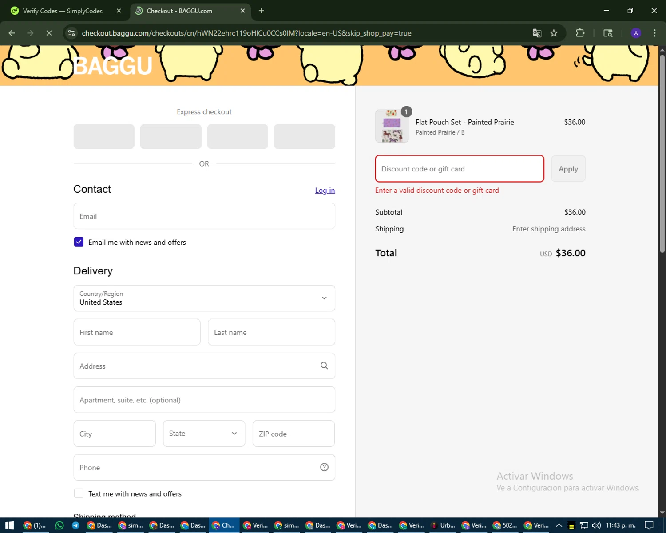This screenshot has width=666, height=533.
Task: Open the 502... Chrome taskbar window
Action: pyautogui.click(x=505, y=525)
